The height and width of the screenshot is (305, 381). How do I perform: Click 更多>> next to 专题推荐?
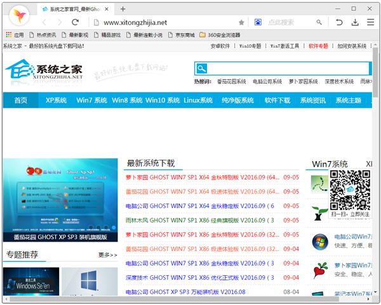tap(108, 255)
